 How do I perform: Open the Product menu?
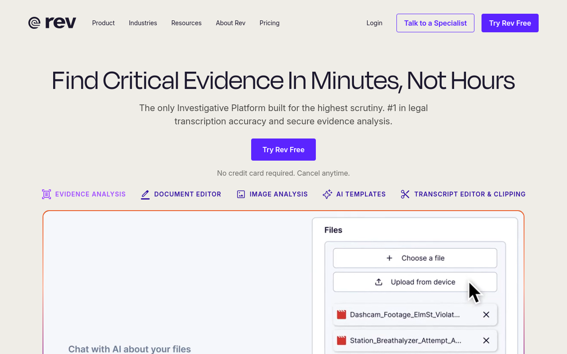[103, 23]
